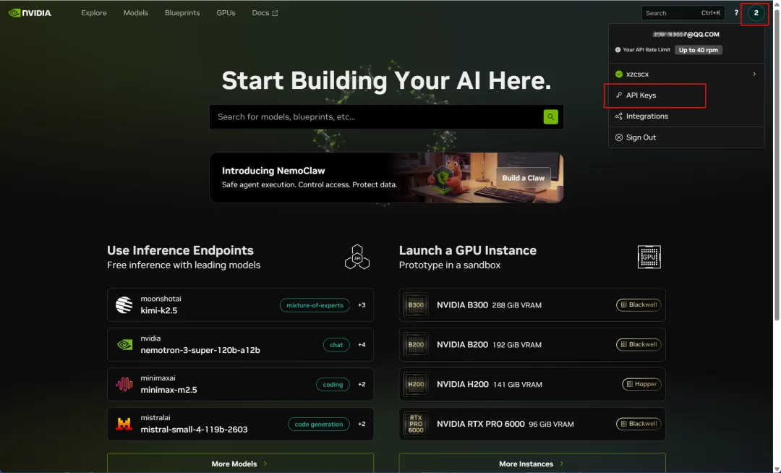Click the API Keys key icon
Image resolution: width=781 pixels, height=473 pixels.
click(618, 95)
